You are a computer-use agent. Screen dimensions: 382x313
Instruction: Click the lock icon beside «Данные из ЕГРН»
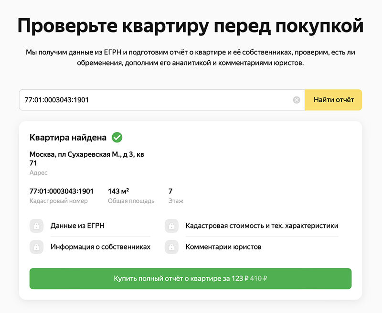click(36, 226)
